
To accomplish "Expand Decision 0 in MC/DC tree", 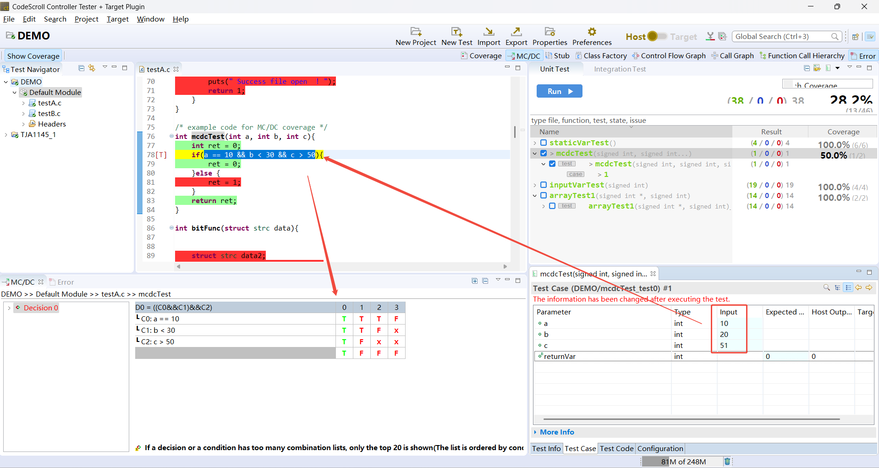I will 9,308.
